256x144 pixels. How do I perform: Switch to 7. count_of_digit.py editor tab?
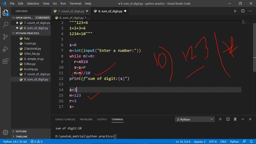coord(71,11)
